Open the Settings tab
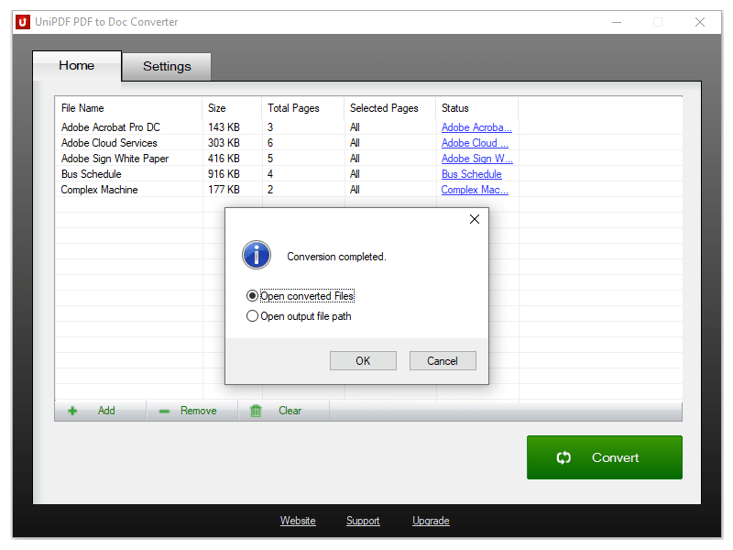 pos(167,67)
